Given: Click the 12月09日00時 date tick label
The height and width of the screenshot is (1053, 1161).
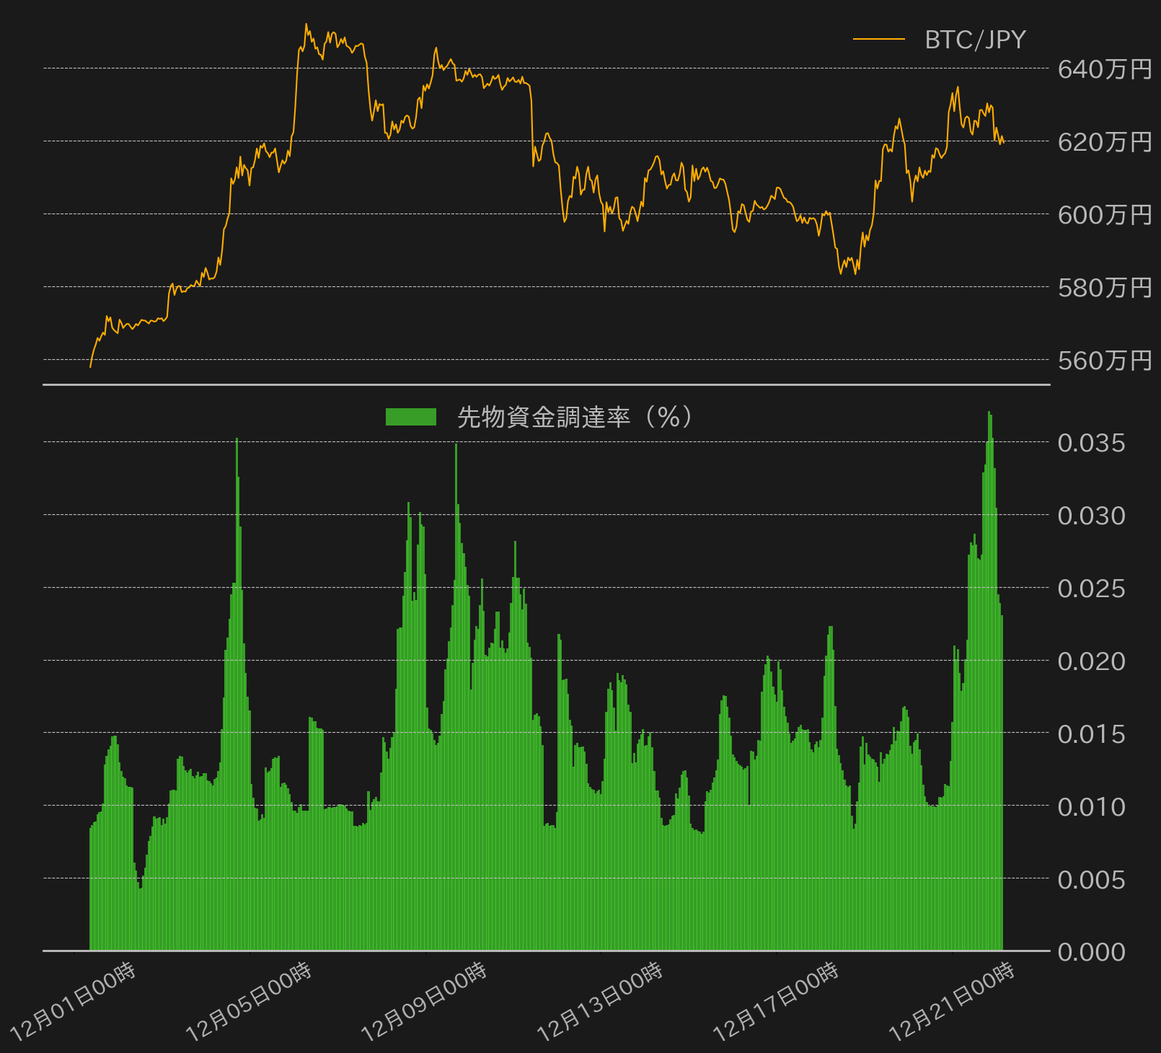Looking at the screenshot, I should point(424,1001).
